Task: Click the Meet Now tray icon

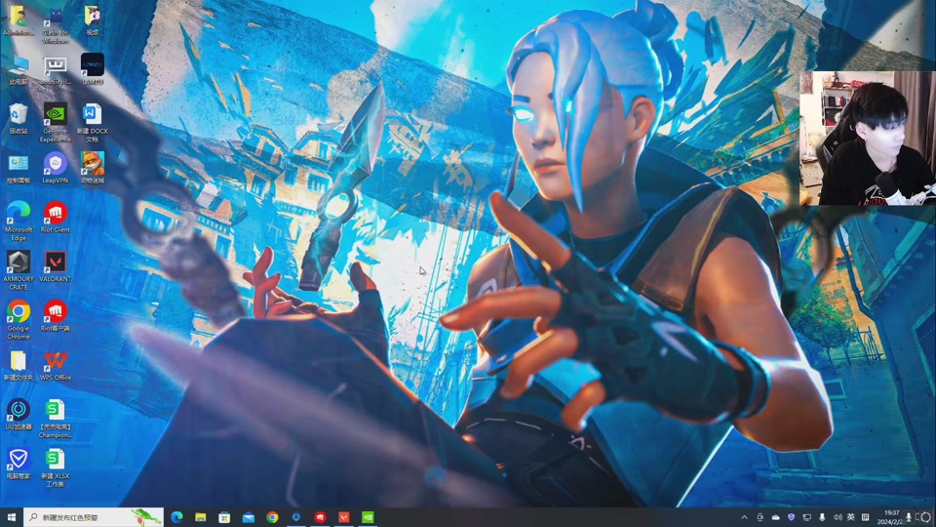Action: pos(760,517)
